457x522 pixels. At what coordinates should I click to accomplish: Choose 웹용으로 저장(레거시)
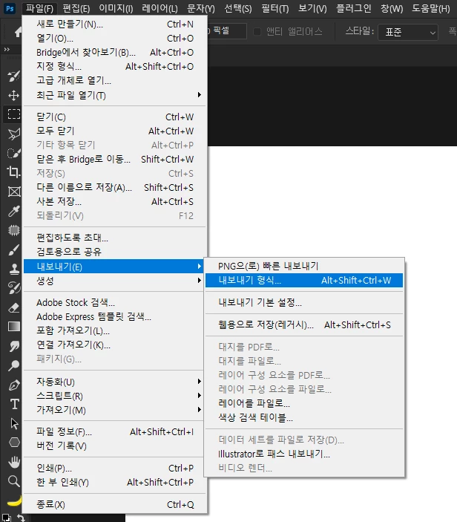(304, 324)
